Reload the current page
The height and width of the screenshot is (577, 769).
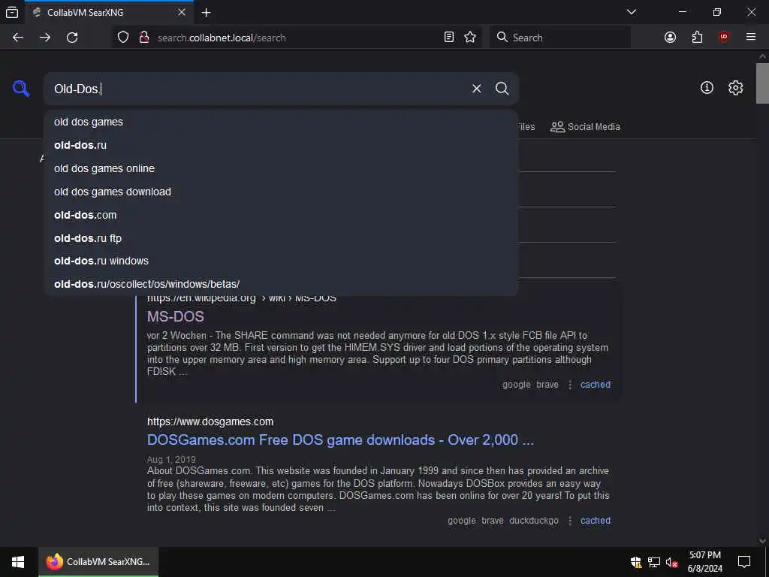[x=72, y=38]
